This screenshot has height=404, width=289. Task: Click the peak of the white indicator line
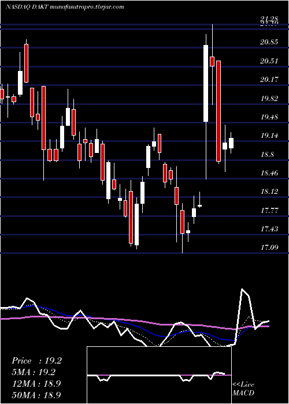pyautogui.click(x=242, y=289)
